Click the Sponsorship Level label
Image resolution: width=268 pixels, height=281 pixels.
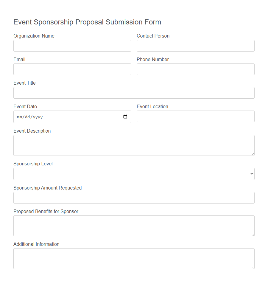point(33,164)
